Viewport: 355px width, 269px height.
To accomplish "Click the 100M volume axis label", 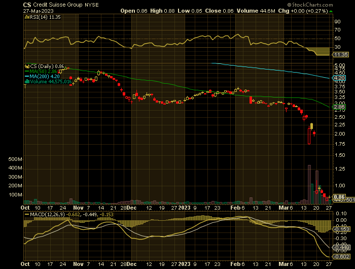I will click(x=15, y=195).
